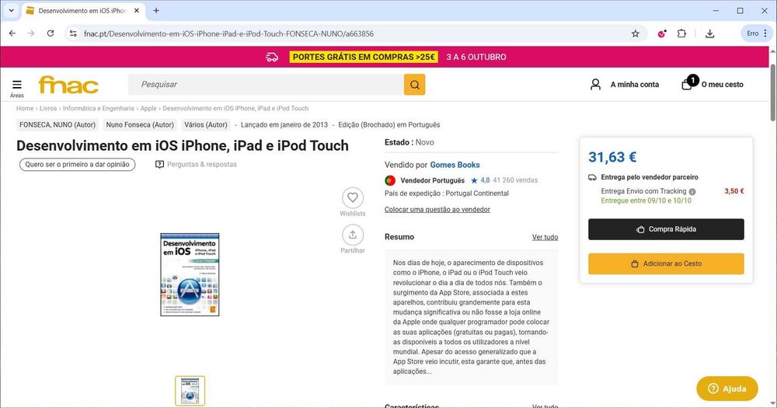
Task: Click Lançado em janeiro de 2013 text
Action: 284,125
